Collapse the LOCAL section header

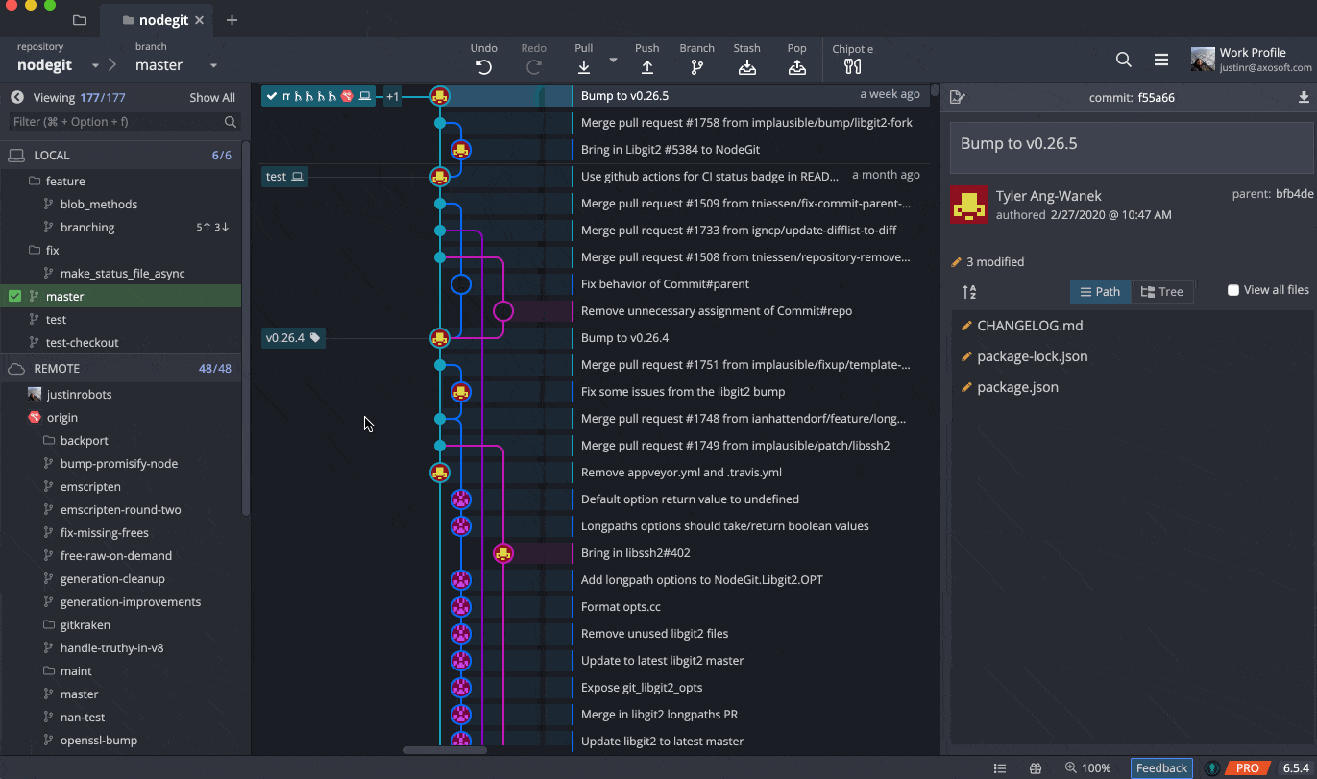click(120, 155)
